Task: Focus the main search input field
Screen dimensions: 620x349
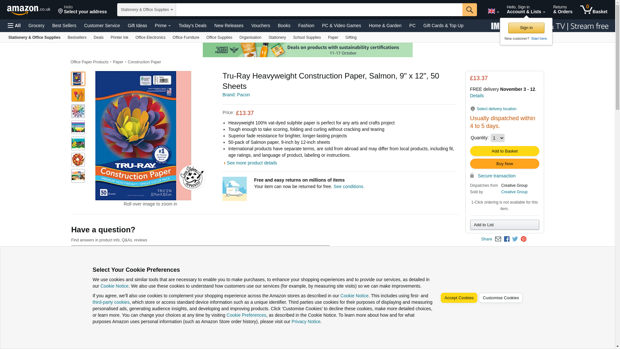Action: point(319,10)
